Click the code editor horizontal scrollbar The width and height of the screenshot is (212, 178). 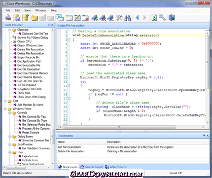pos(132,127)
